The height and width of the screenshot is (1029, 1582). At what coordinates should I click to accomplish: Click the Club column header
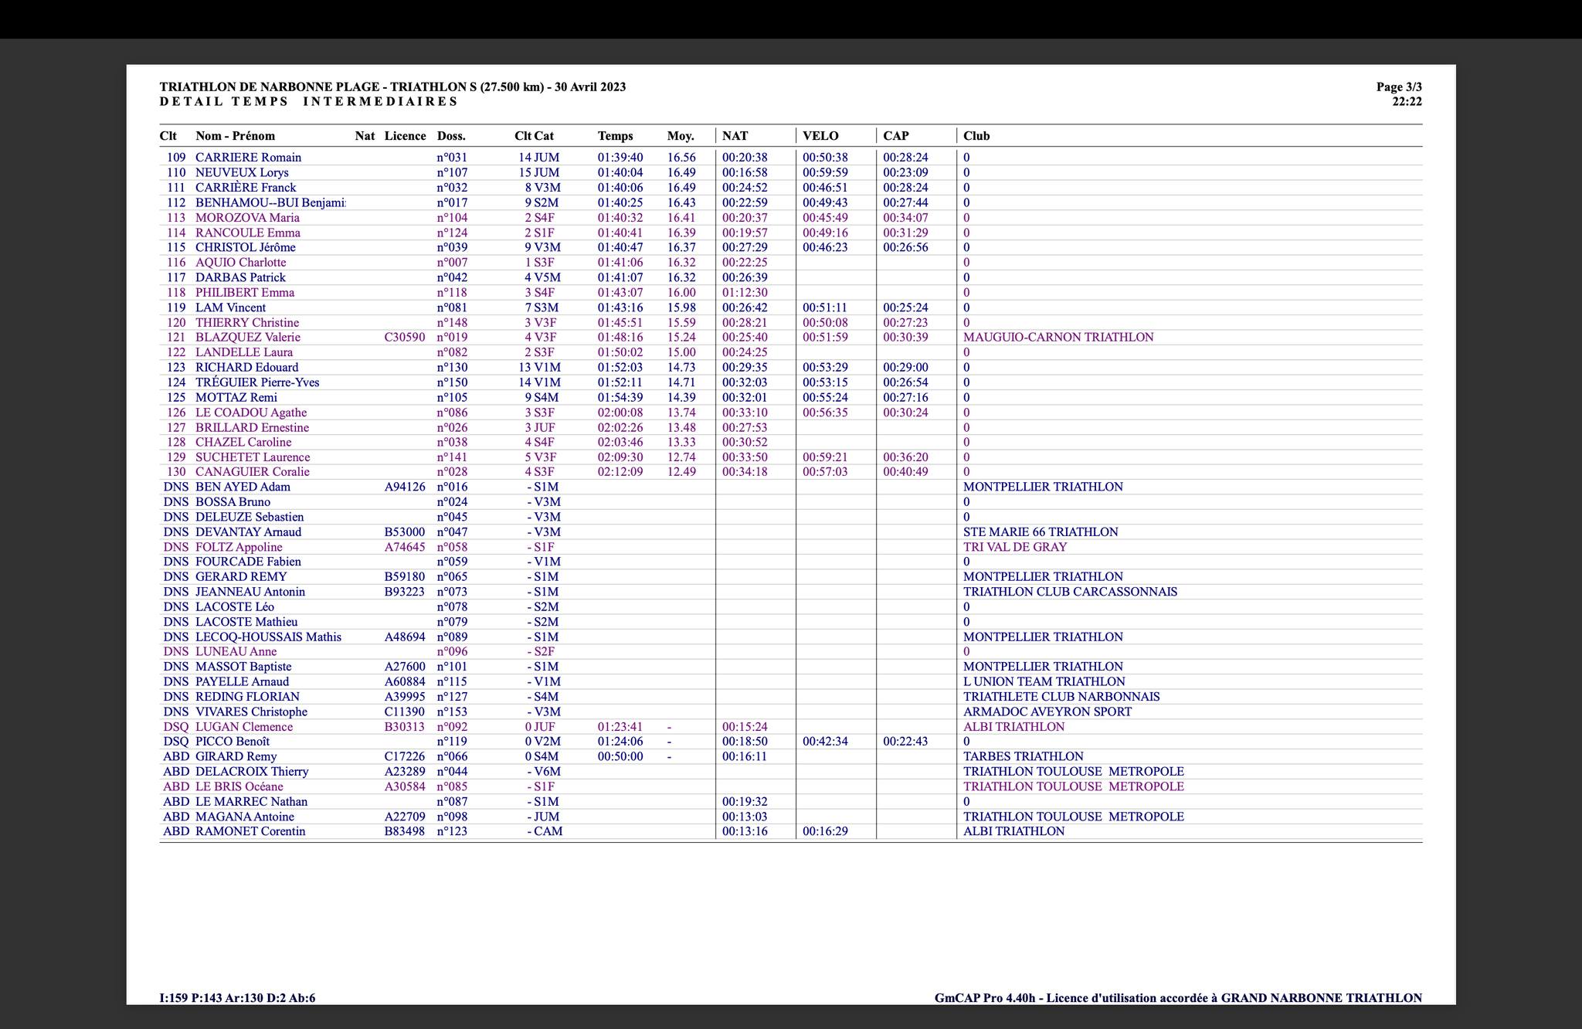(976, 136)
